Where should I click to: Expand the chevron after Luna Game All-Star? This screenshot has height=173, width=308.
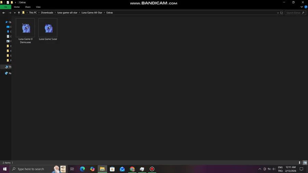pos(104,13)
